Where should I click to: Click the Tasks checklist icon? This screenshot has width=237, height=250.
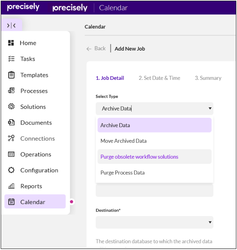11,59
